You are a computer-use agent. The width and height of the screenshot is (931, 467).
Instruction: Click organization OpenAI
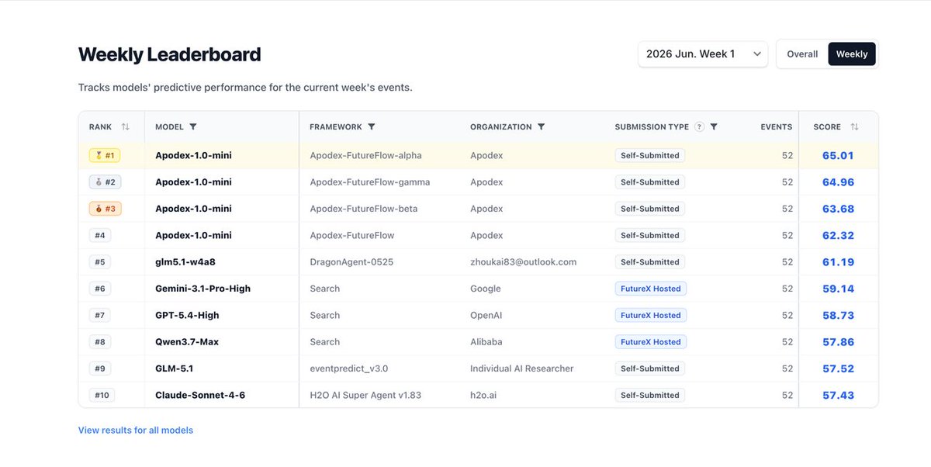[x=487, y=315]
